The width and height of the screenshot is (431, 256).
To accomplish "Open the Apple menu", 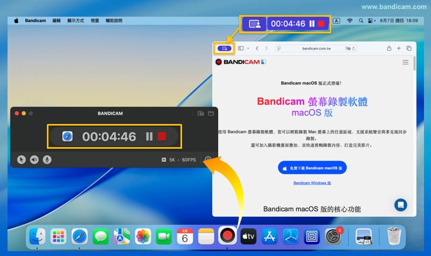I will click(x=16, y=20).
